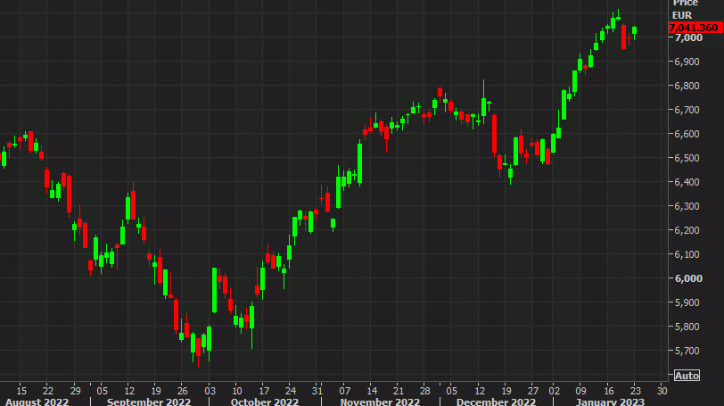Click the date tick 16 in January
724x406 pixels.
pyautogui.click(x=609, y=391)
